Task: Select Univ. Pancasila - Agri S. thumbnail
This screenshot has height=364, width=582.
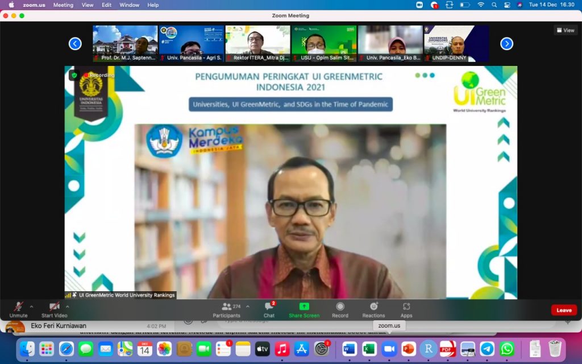Action: coord(192,43)
